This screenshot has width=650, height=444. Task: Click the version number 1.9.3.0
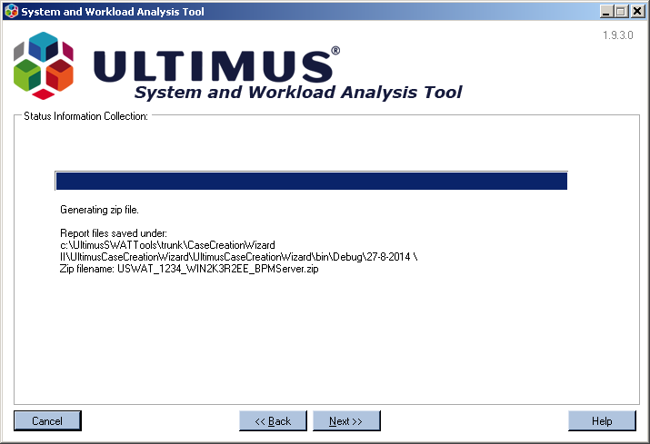pos(617,35)
